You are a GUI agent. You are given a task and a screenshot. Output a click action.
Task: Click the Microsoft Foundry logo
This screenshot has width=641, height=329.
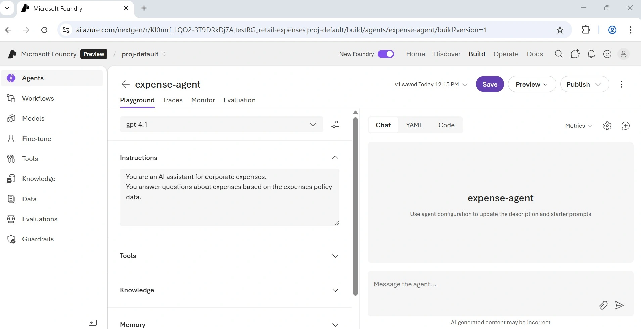coord(12,54)
